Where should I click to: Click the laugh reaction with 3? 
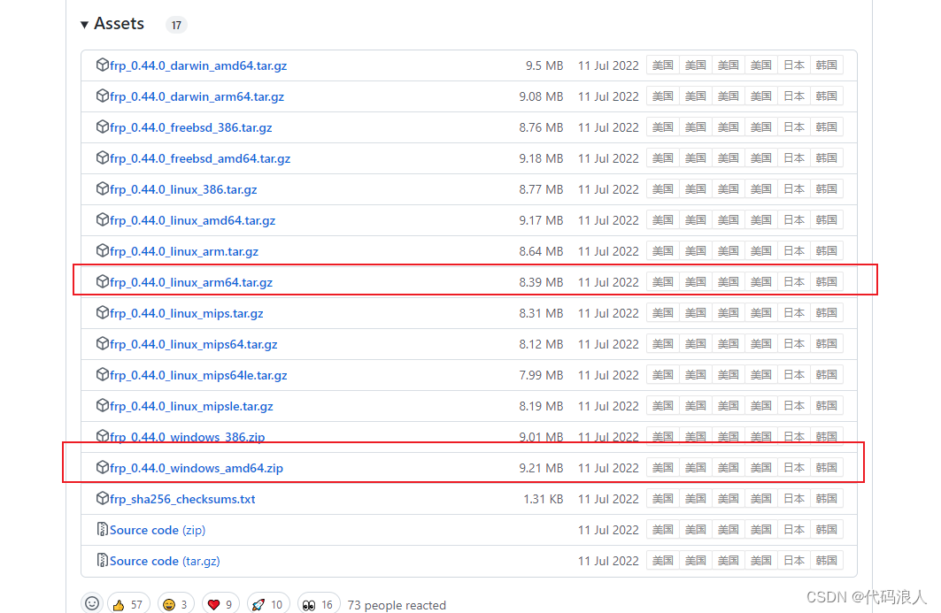click(x=176, y=605)
